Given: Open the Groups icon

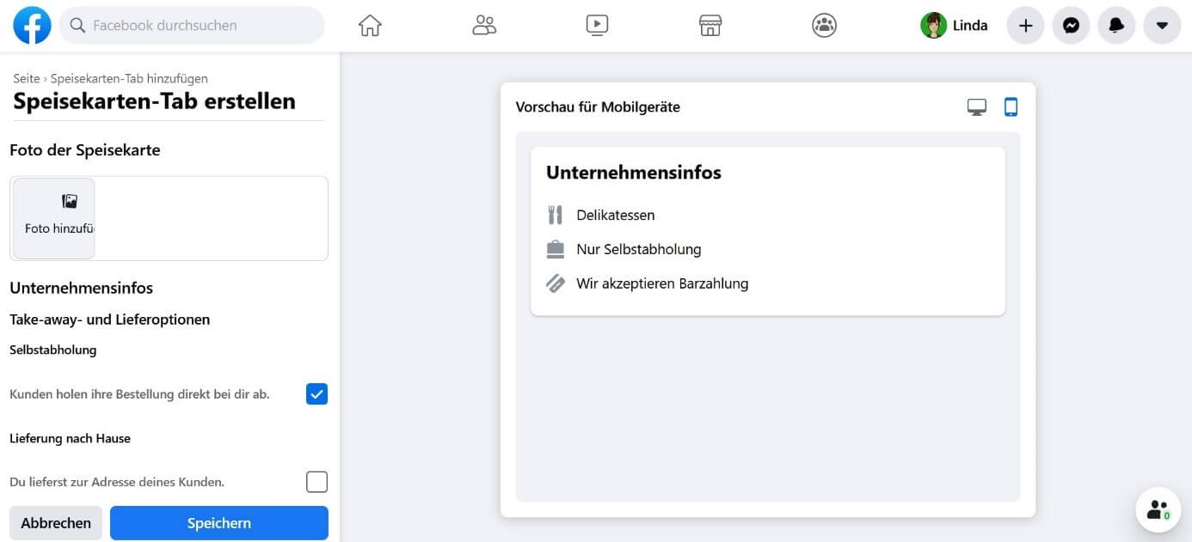Looking at the screenshot, I should [824, 26].
